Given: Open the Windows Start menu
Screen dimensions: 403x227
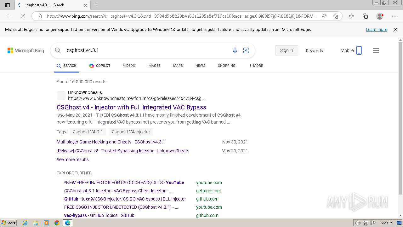Looking at the screenshot, I should pyautogui.click(x=9, y=223).
